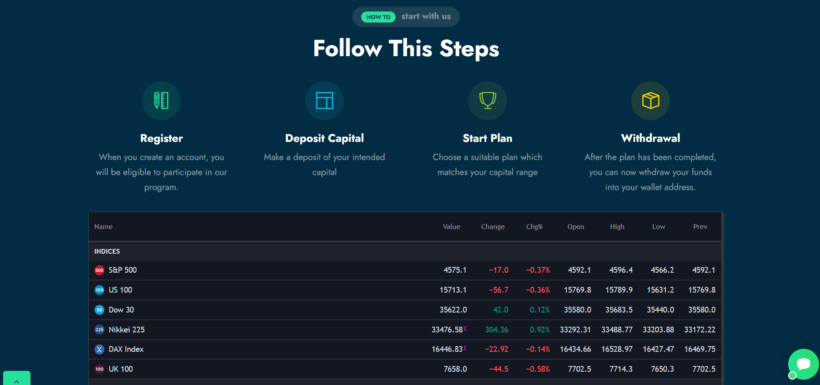The image size is (820, 385).
Task: Click the Withdrawal box icon
Action: click(651, 101)
